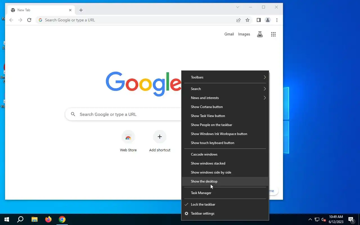Open taskbar search magnifier
The height and width of the screenshot is (225, 360).
(x=20, y=219)
